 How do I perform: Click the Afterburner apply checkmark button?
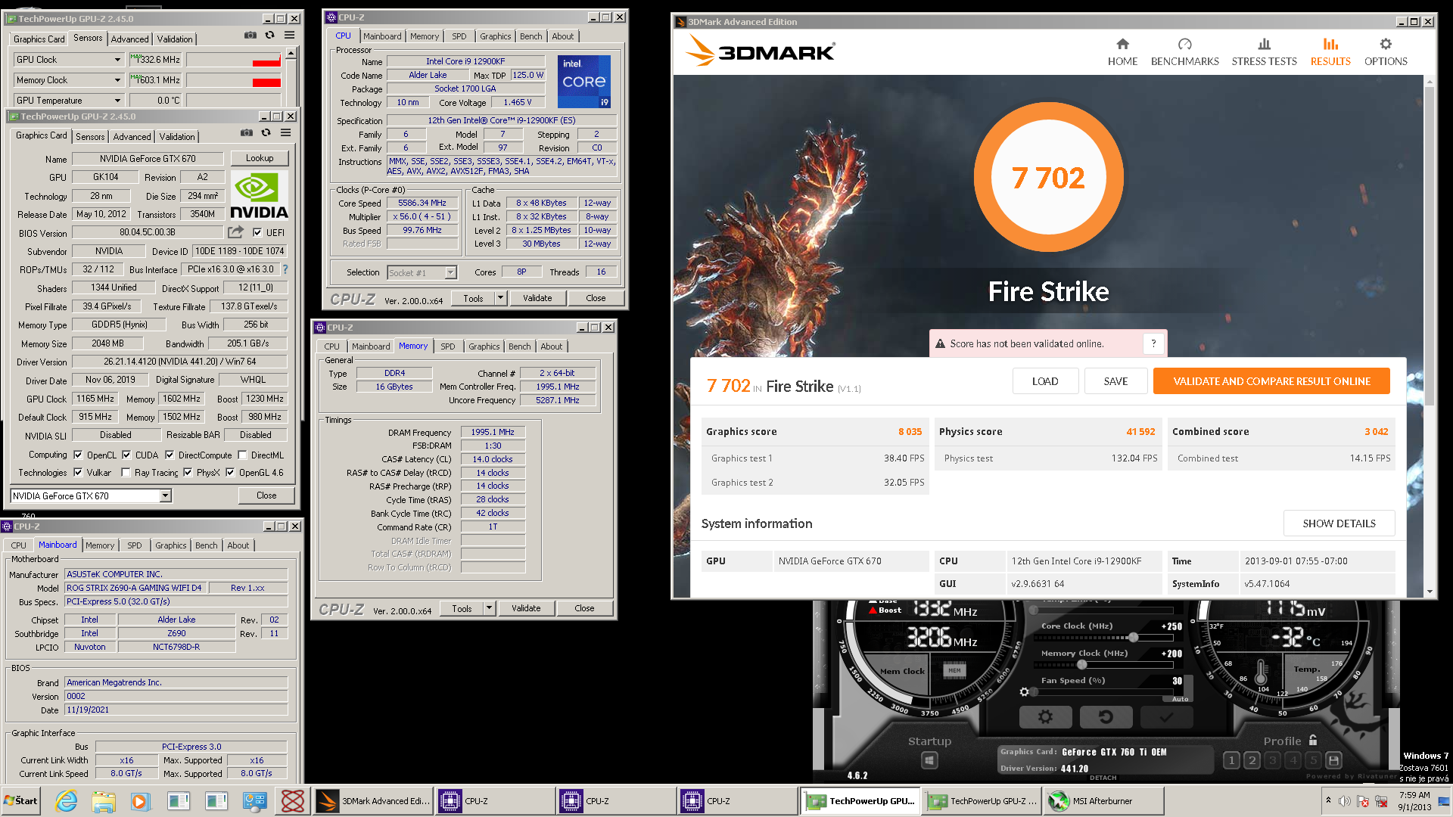pos(1166,716)
